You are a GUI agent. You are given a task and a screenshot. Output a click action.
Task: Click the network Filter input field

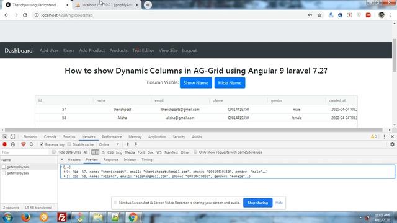(25, 152)
